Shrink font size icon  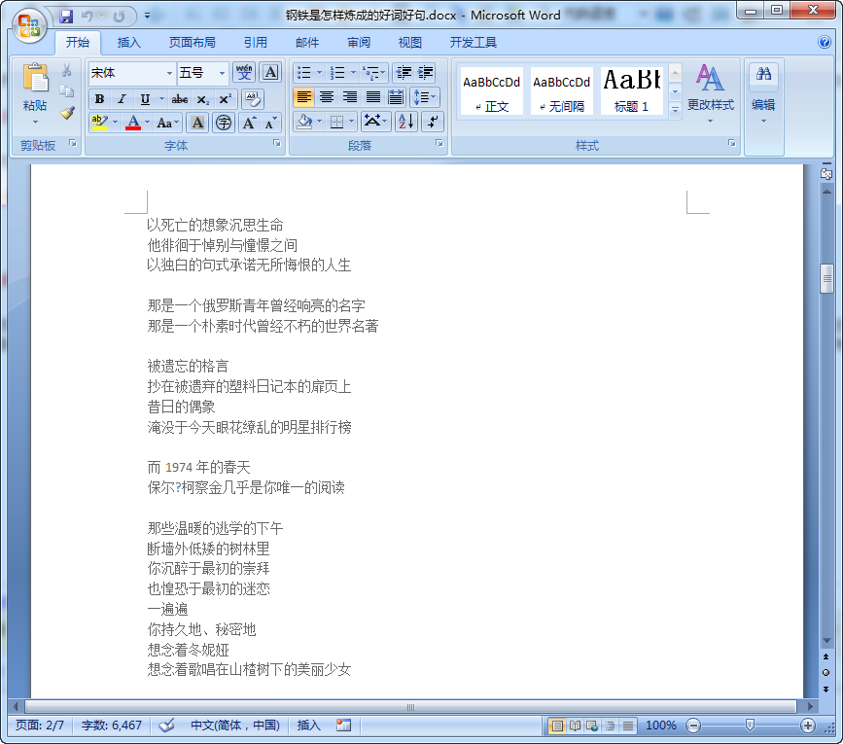coord(270,123)
